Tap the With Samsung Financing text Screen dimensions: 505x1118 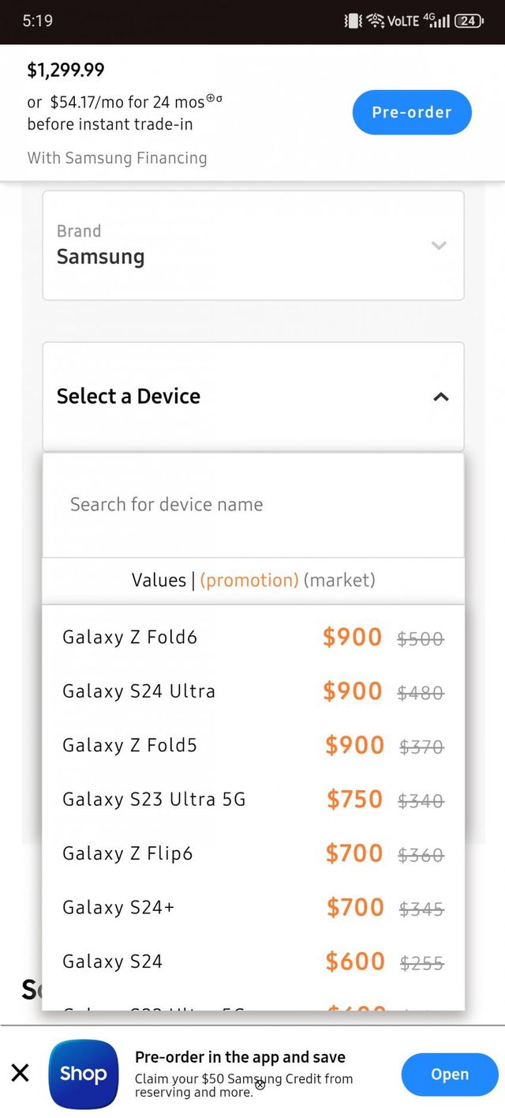(x=117, y=158)
